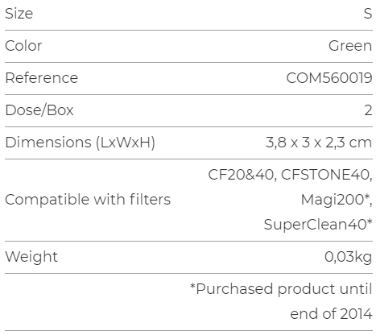Screen dimensions: 376x335
Task: Click the Color label
Action: tap(23, 46)
